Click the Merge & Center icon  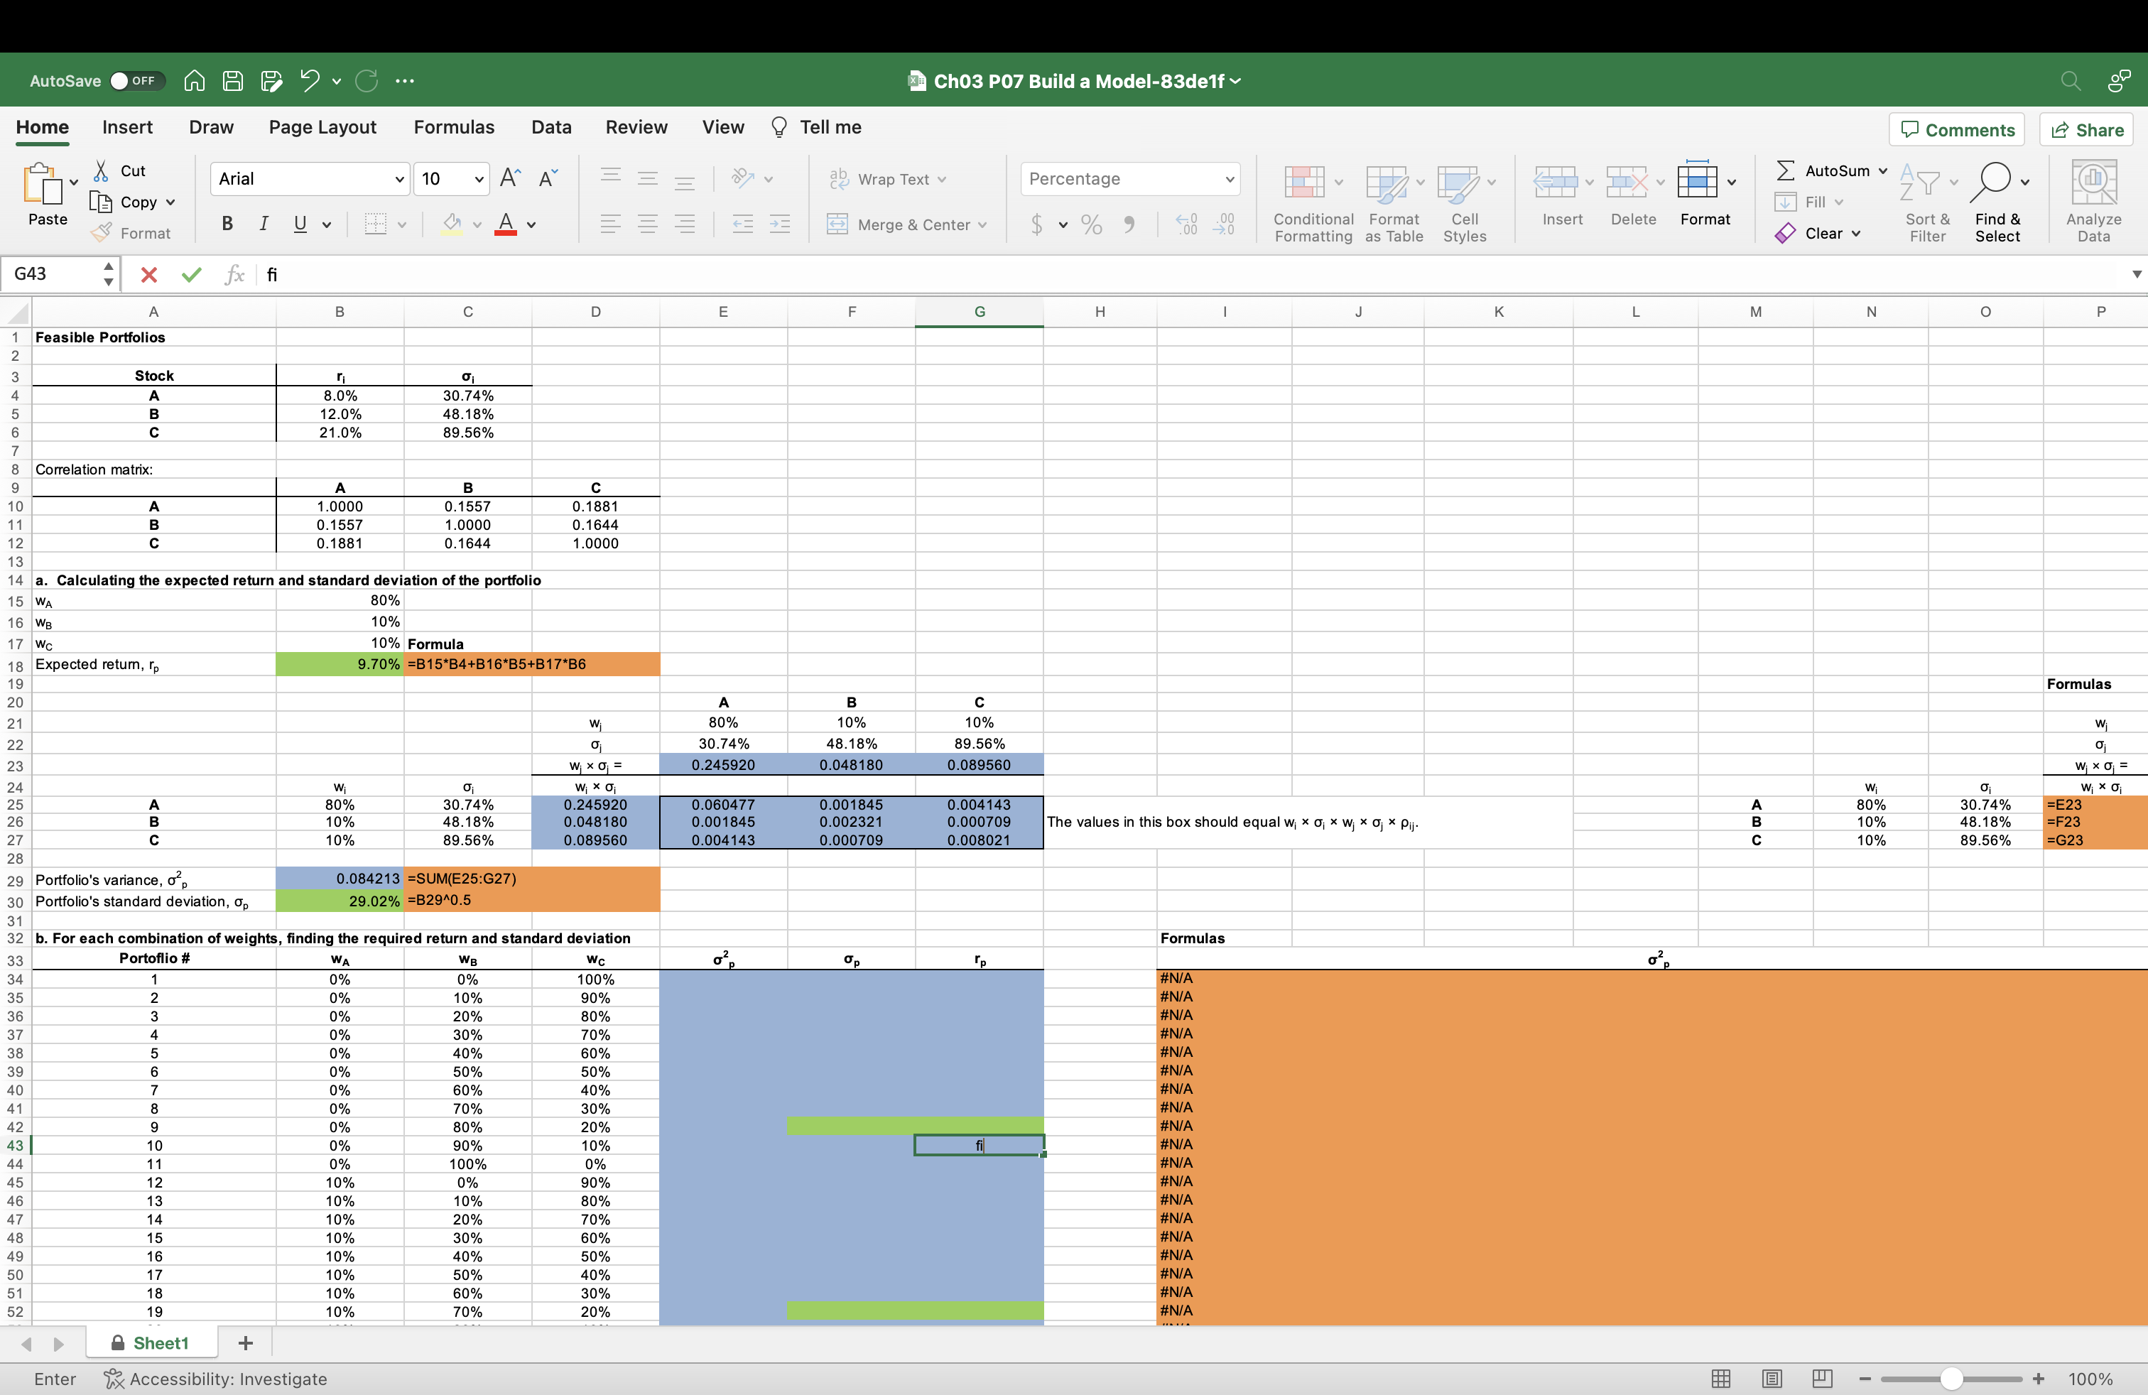tap(837, 224)
